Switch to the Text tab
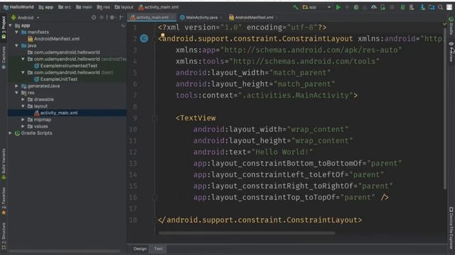Viewport: 455px width, 255px height. 158,249
